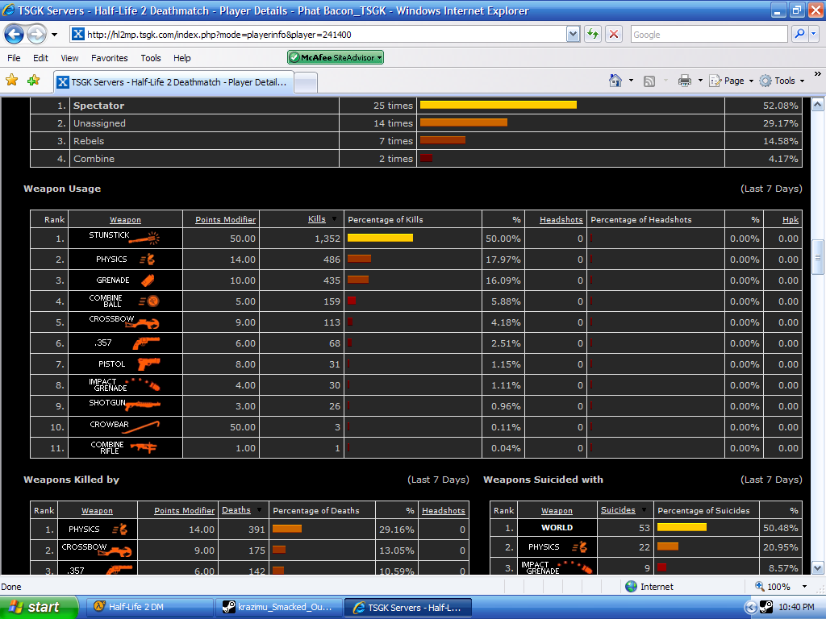Click the Spectator team row name
This screenshot has width=826, height=619.
tap(98, 106)
